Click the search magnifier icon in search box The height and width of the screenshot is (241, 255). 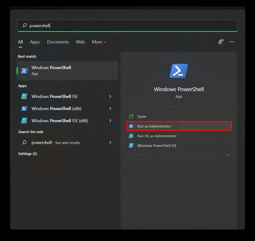pyautogui.click(x=25, y=26)
